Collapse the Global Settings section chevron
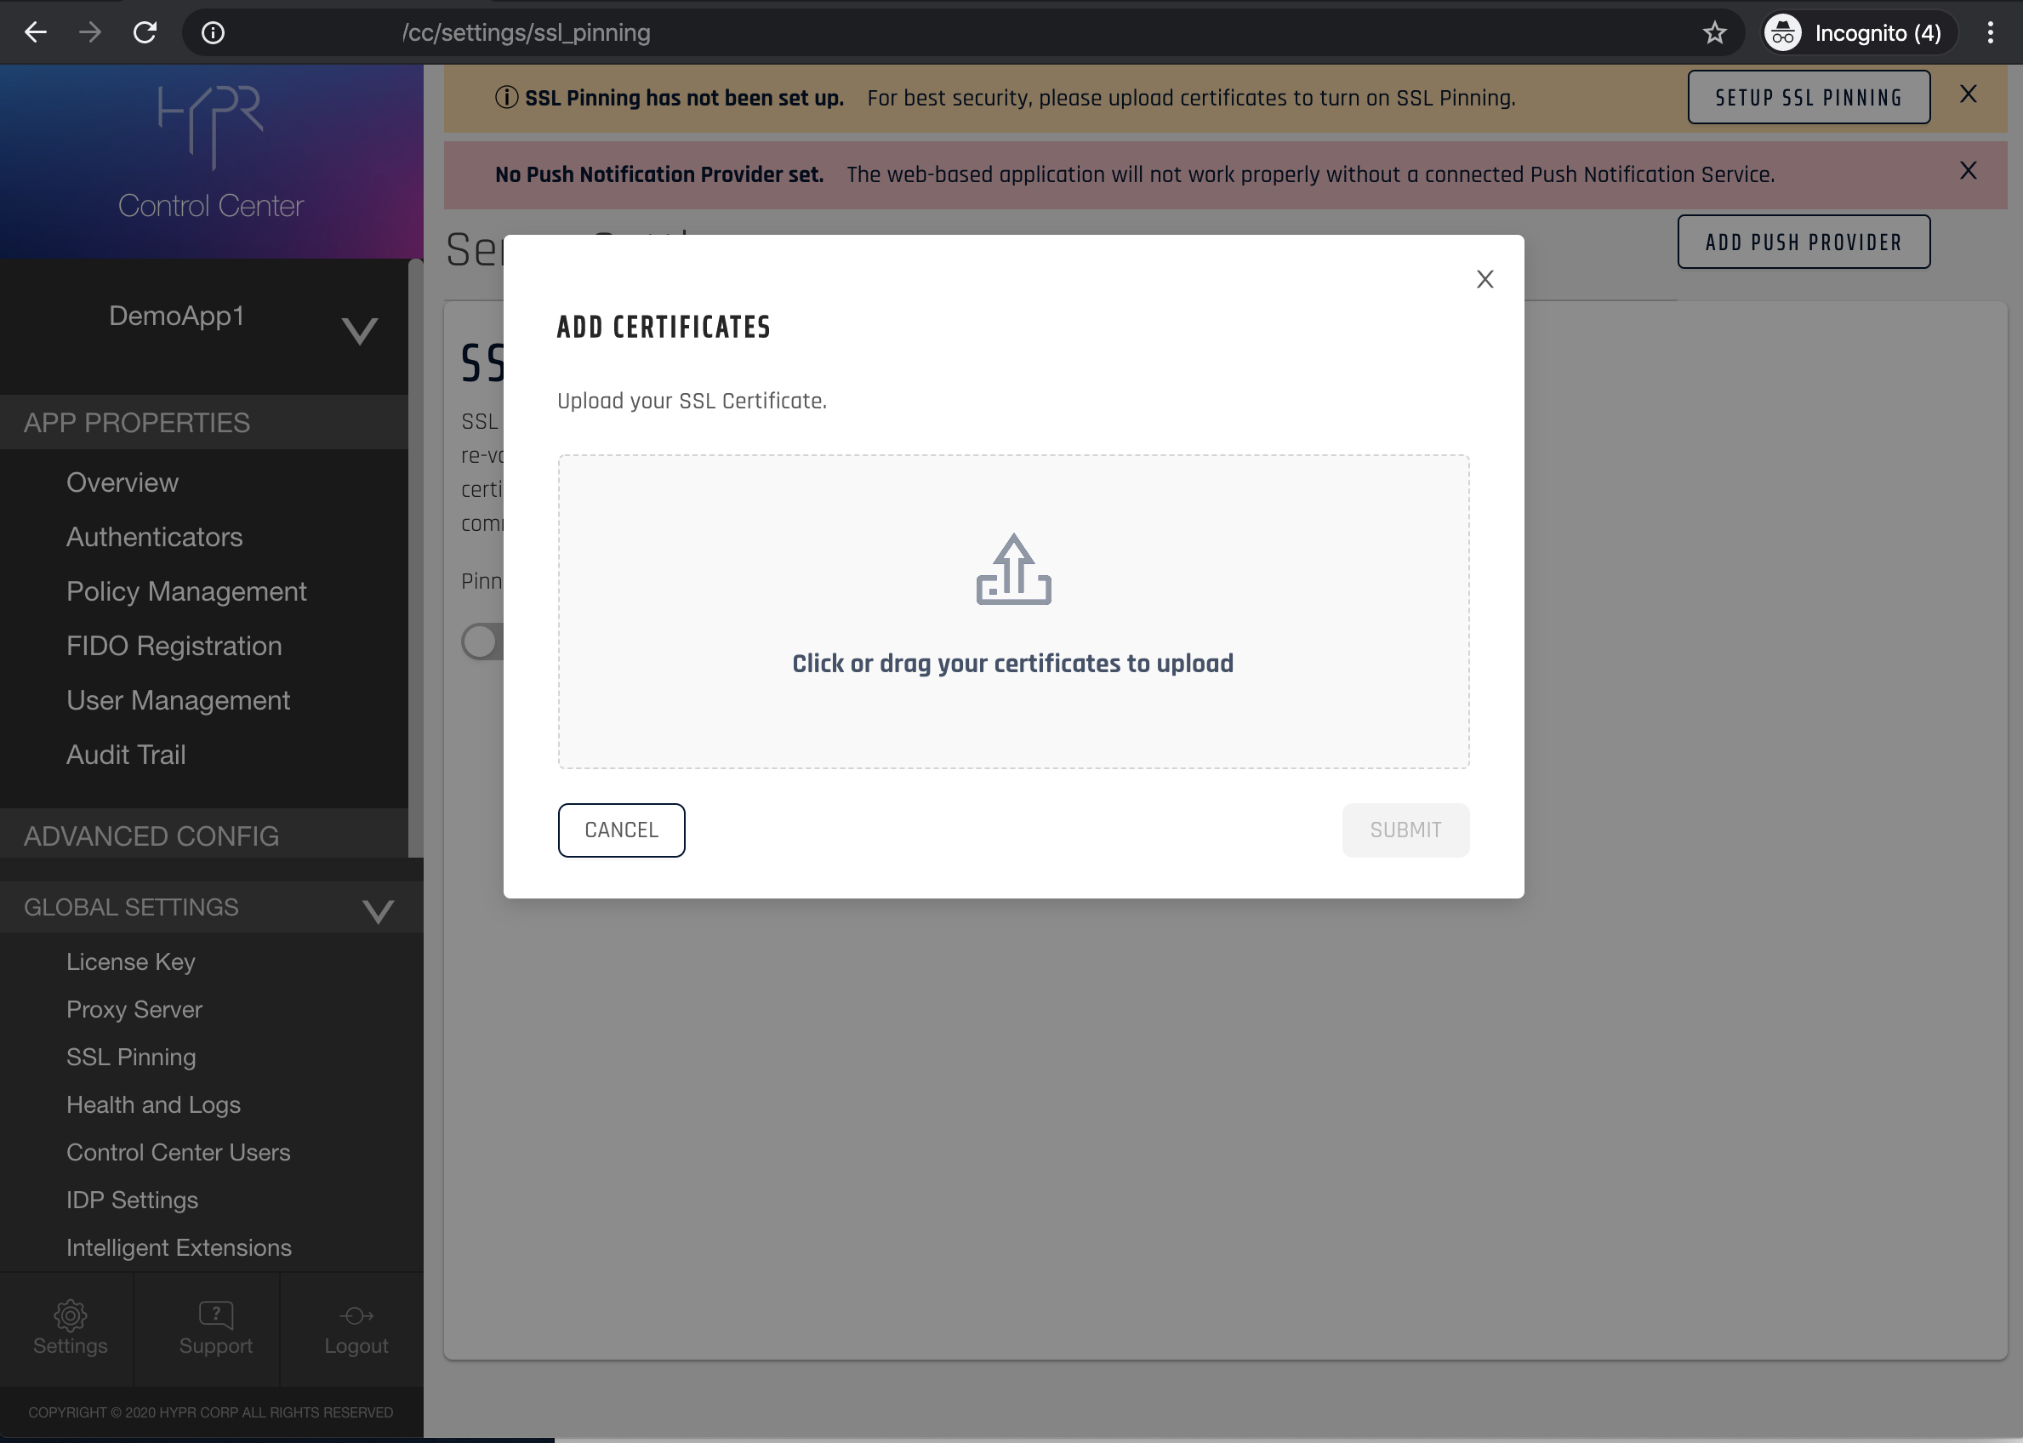 click(378, 910)
